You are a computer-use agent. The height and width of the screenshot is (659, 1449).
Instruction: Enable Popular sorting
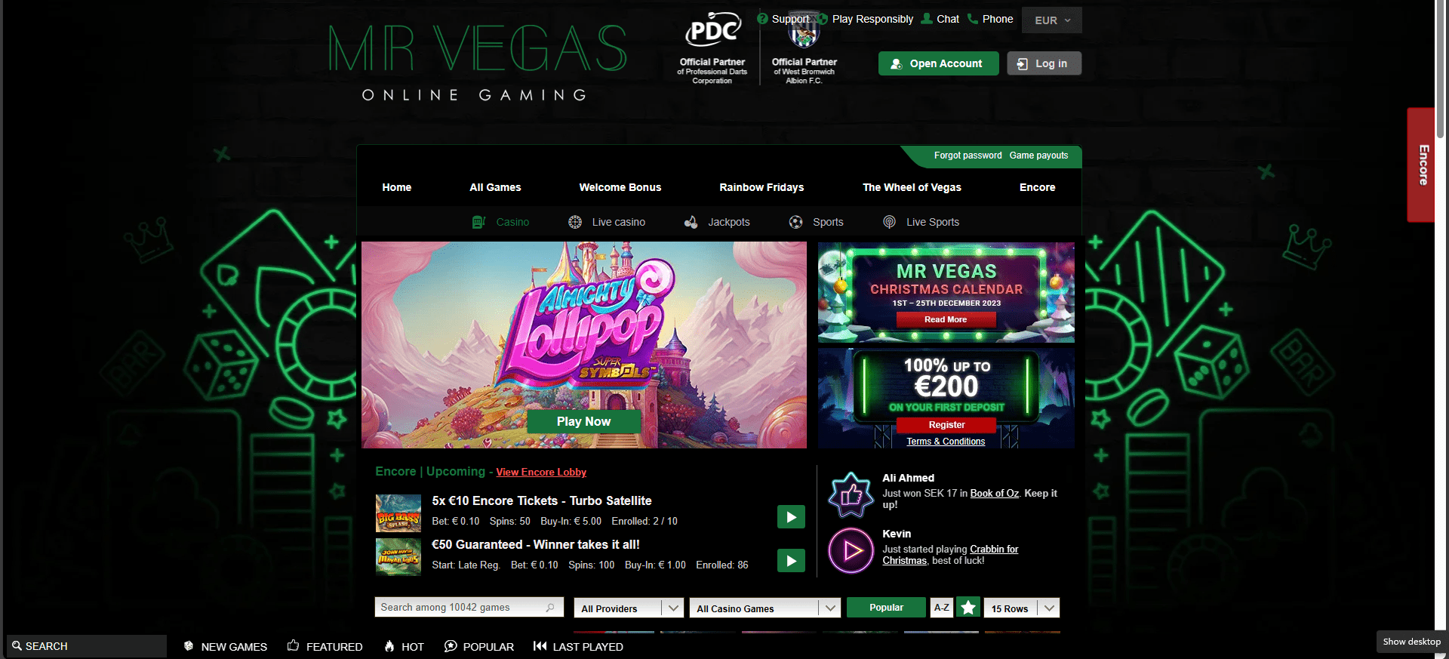click(886, 608)
